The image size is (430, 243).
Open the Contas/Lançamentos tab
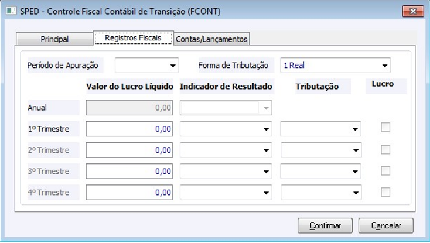click(211, 39)
